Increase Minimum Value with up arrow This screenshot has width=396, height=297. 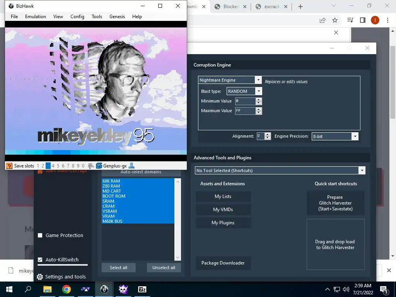(x=259, y=99)
